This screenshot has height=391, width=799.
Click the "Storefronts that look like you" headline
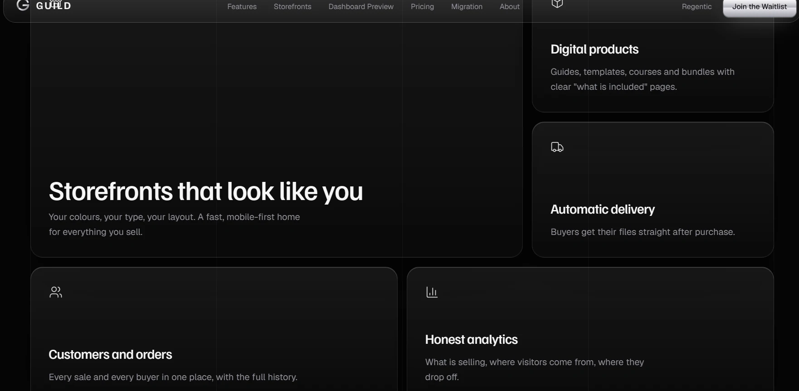(x=206, y=191)
